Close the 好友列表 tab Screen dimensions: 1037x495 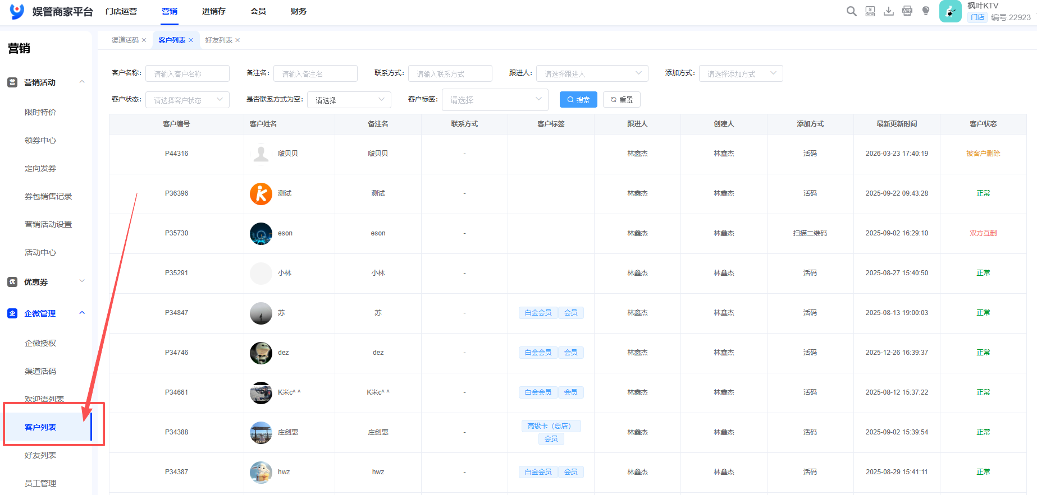pyautogui.click(x=237, y=40)
